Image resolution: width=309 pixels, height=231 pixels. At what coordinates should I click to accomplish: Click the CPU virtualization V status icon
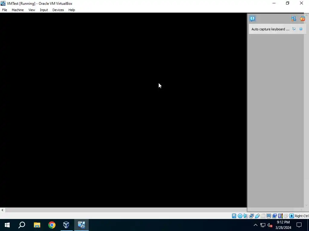click(280, 216)
